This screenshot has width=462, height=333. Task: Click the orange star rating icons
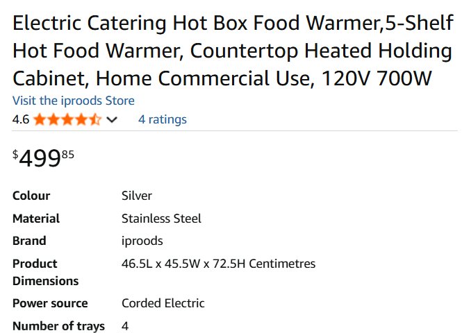point(67,119)
